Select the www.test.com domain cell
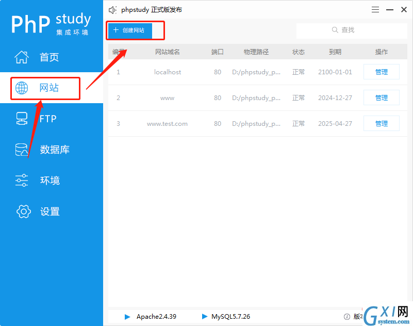Viewport: 413px width, 326px height. pyautogui.click(x=167, y=124)
